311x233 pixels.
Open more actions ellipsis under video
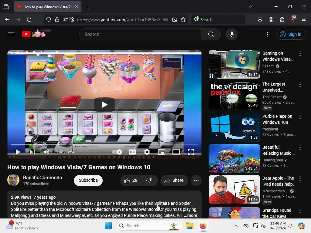pyautogui.click(x=196, y=180)
